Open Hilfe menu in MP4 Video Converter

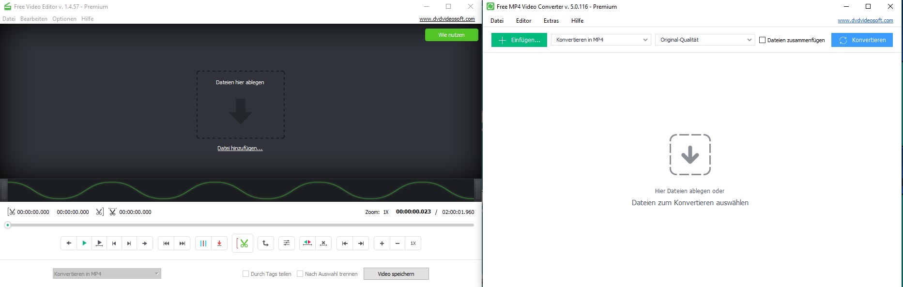(577, 21)
